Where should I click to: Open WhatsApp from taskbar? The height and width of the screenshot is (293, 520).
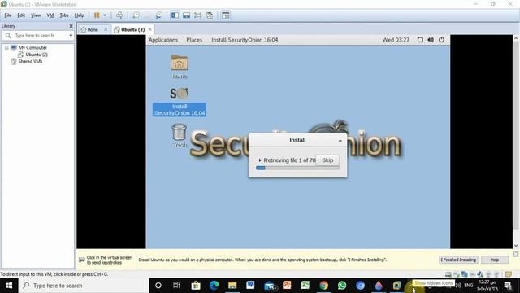point(342,286)
